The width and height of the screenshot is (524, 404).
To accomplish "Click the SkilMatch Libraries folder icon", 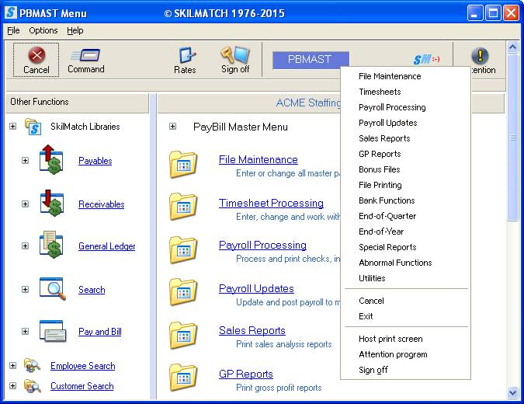I will point(33,127).
